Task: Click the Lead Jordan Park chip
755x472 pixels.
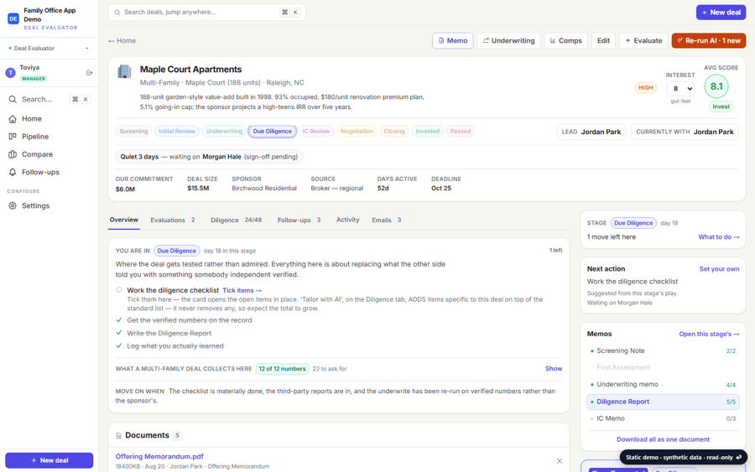Action: pyautogui.click(x=591, y=132)
